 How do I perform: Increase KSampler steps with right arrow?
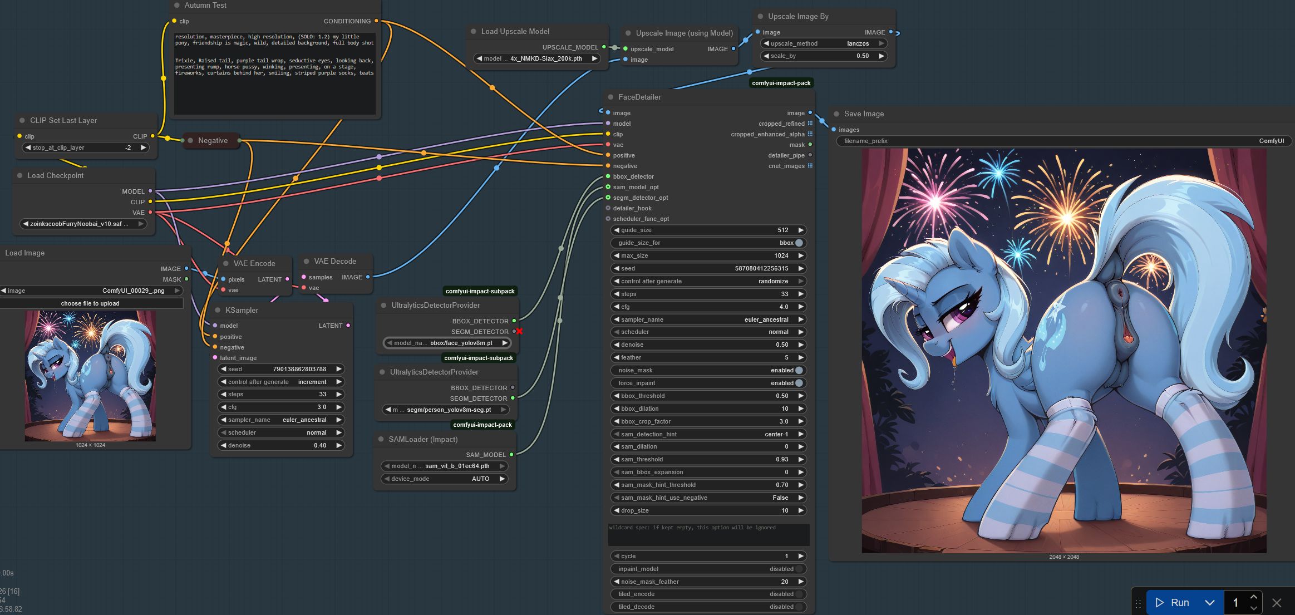click(x=339, y=395)
